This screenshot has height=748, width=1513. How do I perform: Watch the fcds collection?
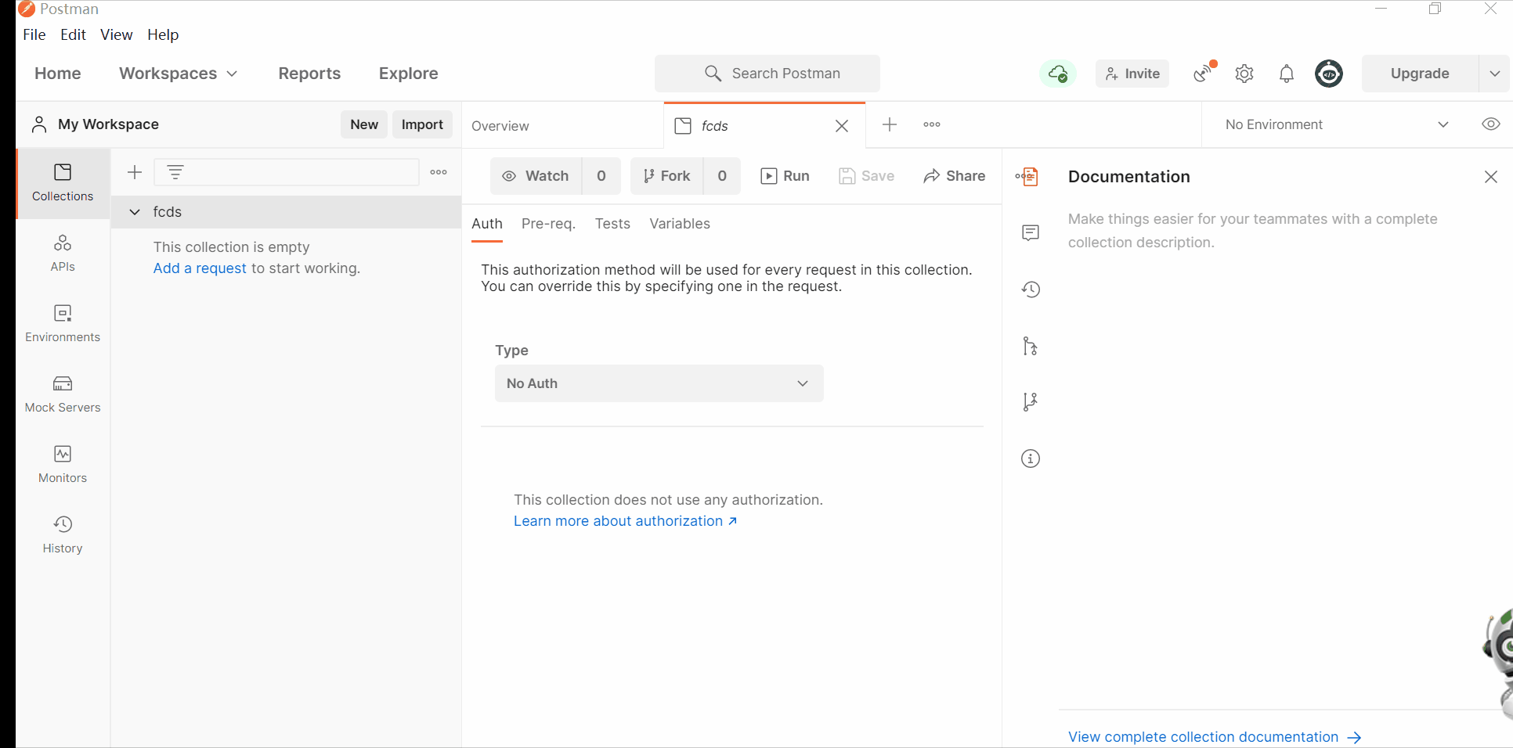[536, 176]
